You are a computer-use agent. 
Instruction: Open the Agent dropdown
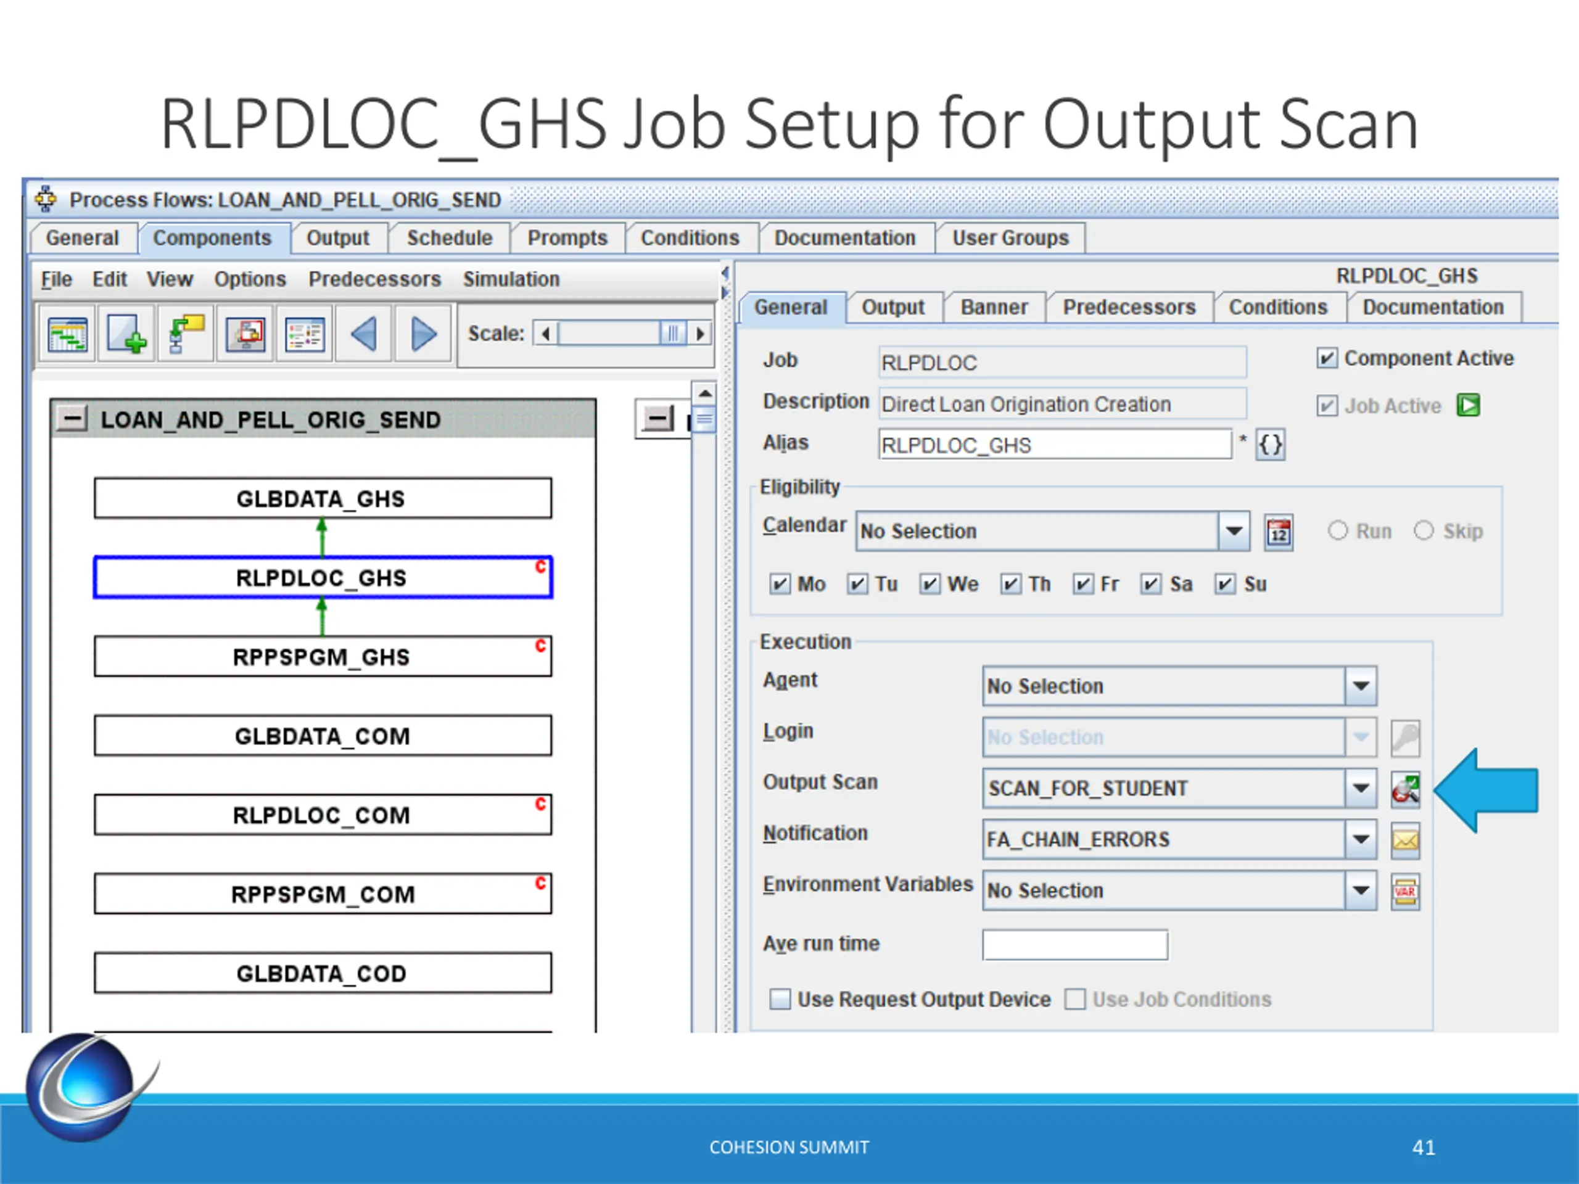(x=1361, y=686)
